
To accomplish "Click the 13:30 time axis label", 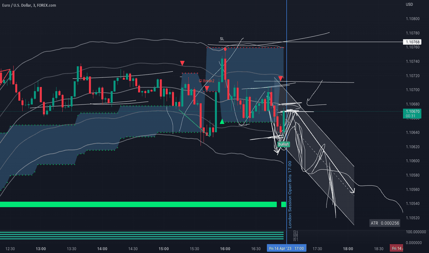I will pos(71,248).
